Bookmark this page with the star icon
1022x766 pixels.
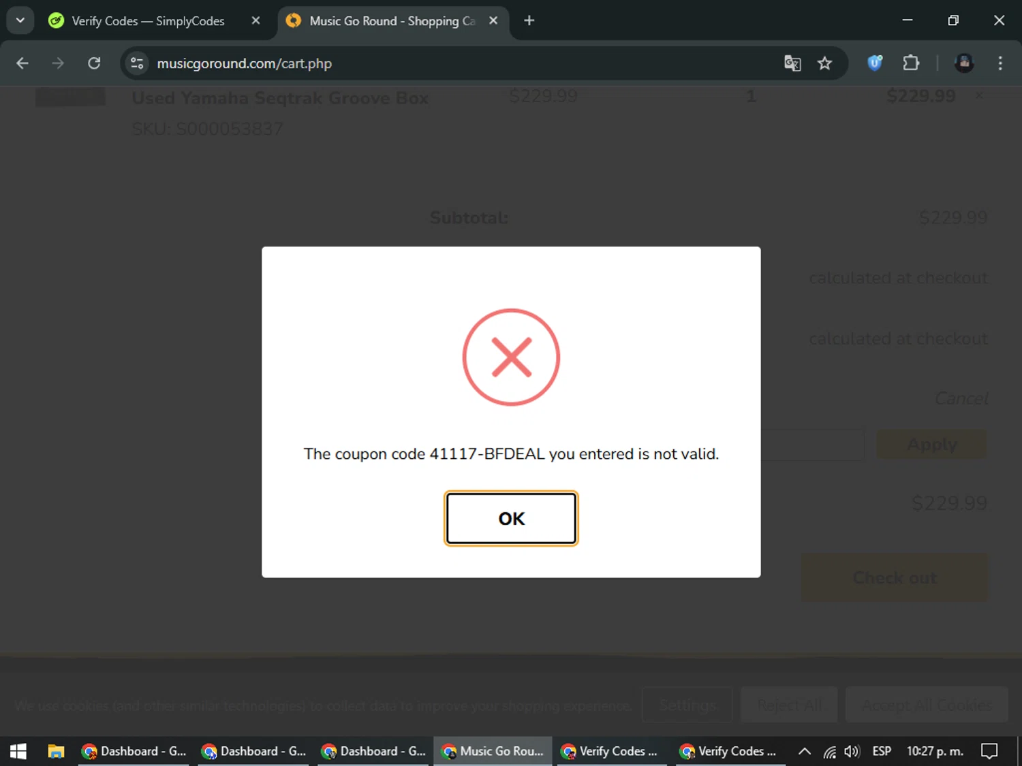pos(824,63)
